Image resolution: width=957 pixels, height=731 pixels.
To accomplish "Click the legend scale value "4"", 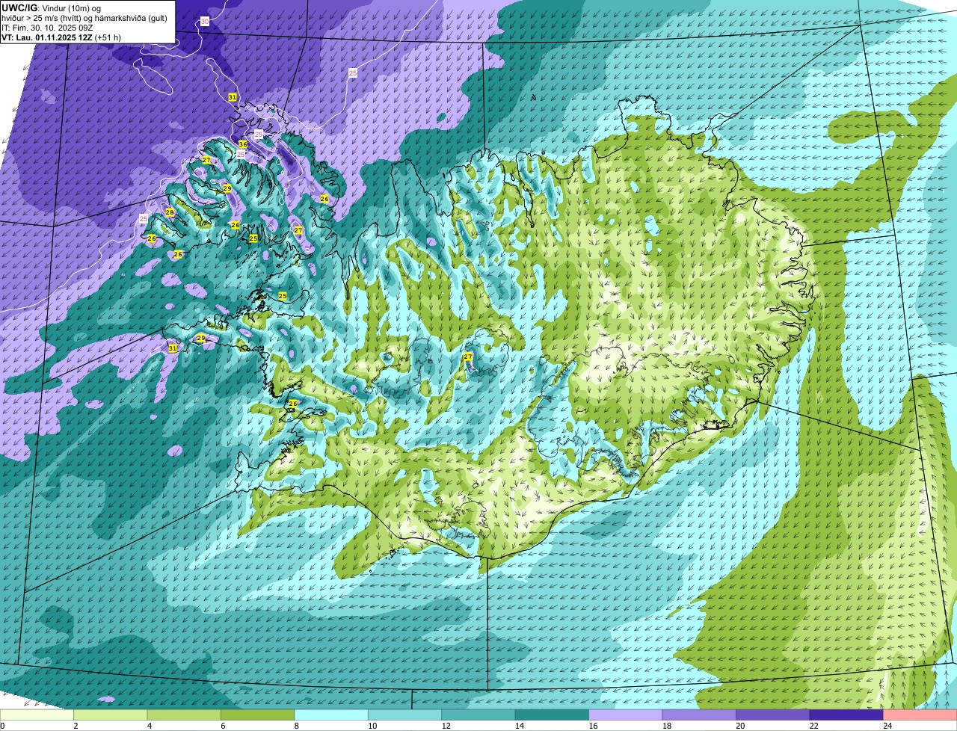I will pyautogui.click(x=149, y=726).
